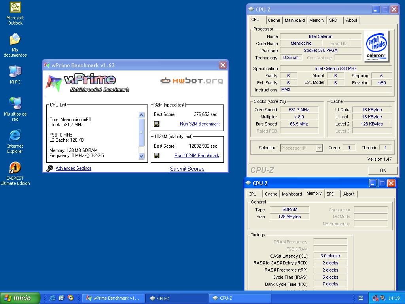
Task: Switch to Memory tab in upper CPU-Z
Action: (x=317, y=20)
